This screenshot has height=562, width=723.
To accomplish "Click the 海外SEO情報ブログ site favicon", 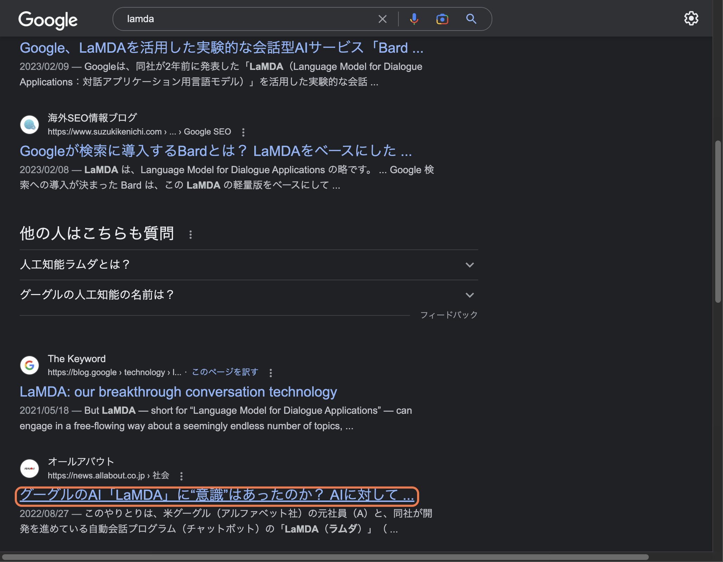I will pyautogui.click(x=30, y=125).
